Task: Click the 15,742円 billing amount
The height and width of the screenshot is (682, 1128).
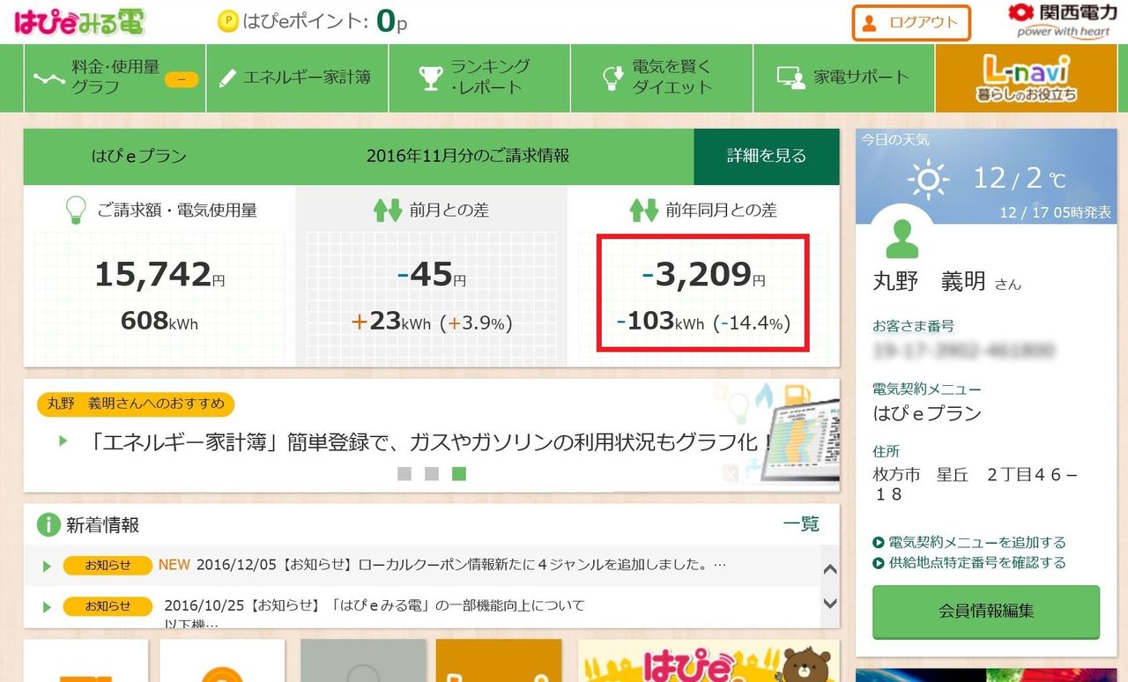Action: click(160, 275)
